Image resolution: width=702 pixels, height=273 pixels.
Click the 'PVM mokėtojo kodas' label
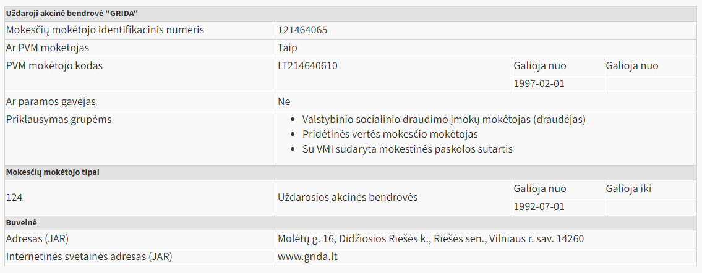pos(54,65)
